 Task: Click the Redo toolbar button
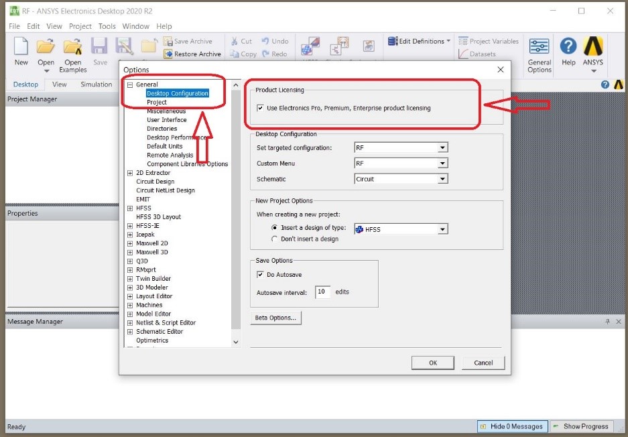[275, 54]
